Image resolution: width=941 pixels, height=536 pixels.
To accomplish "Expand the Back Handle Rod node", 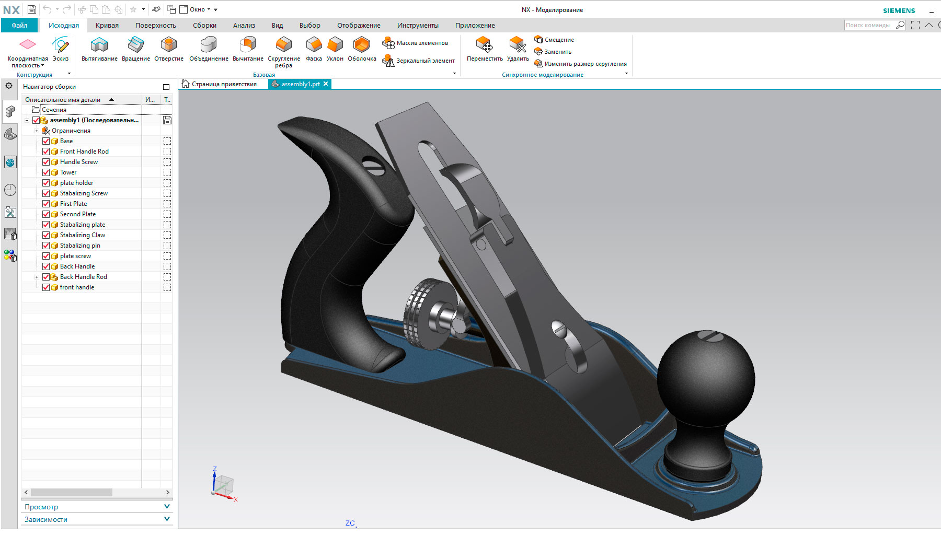I will coord(37,277).
